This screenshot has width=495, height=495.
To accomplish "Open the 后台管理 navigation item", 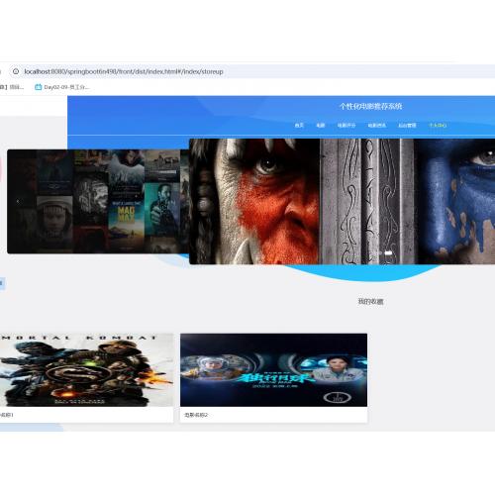I will pyautogui.click(x=407, y=125).
